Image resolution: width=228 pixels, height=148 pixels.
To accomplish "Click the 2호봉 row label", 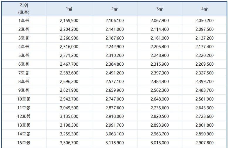I will pos(24,29).
